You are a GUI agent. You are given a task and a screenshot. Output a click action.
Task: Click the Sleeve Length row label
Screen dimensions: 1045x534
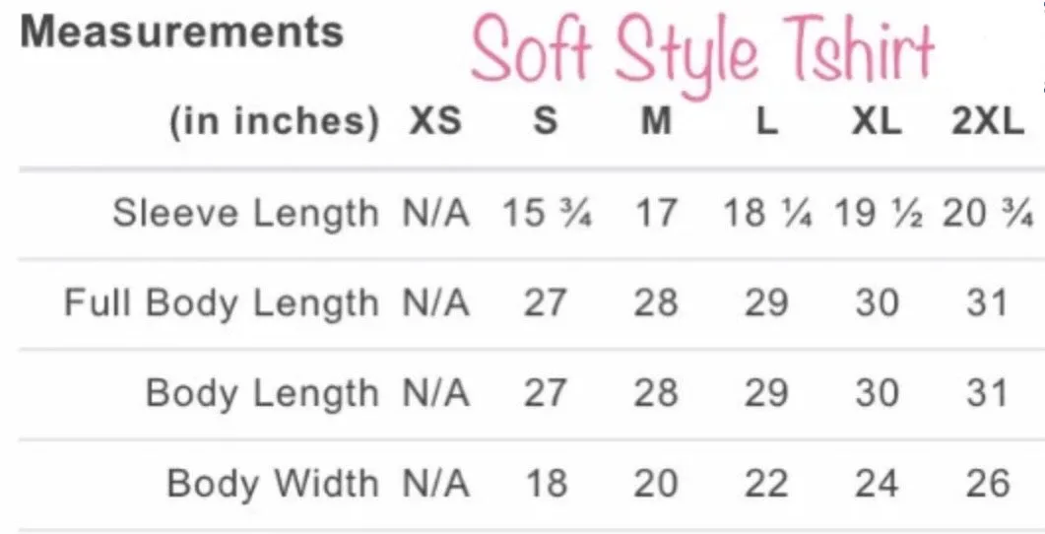[245, 214]
